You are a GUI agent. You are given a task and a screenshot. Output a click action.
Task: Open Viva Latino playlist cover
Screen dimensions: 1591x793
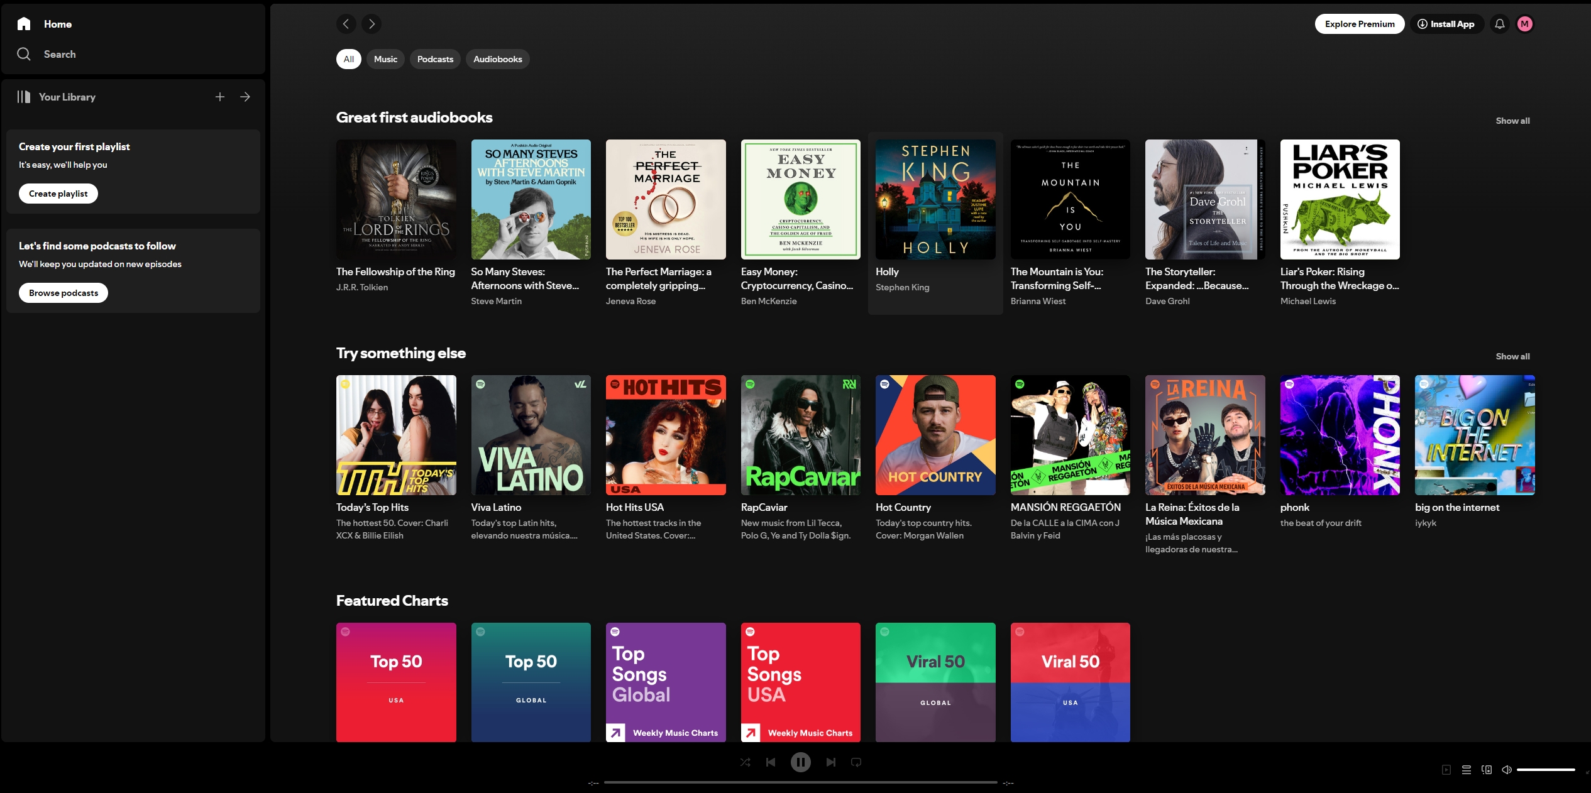pos(531,435)
